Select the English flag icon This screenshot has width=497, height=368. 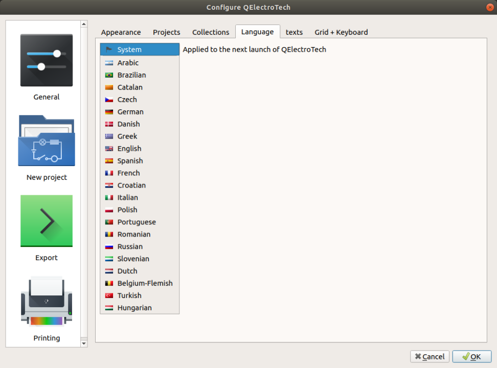(109, 149)
